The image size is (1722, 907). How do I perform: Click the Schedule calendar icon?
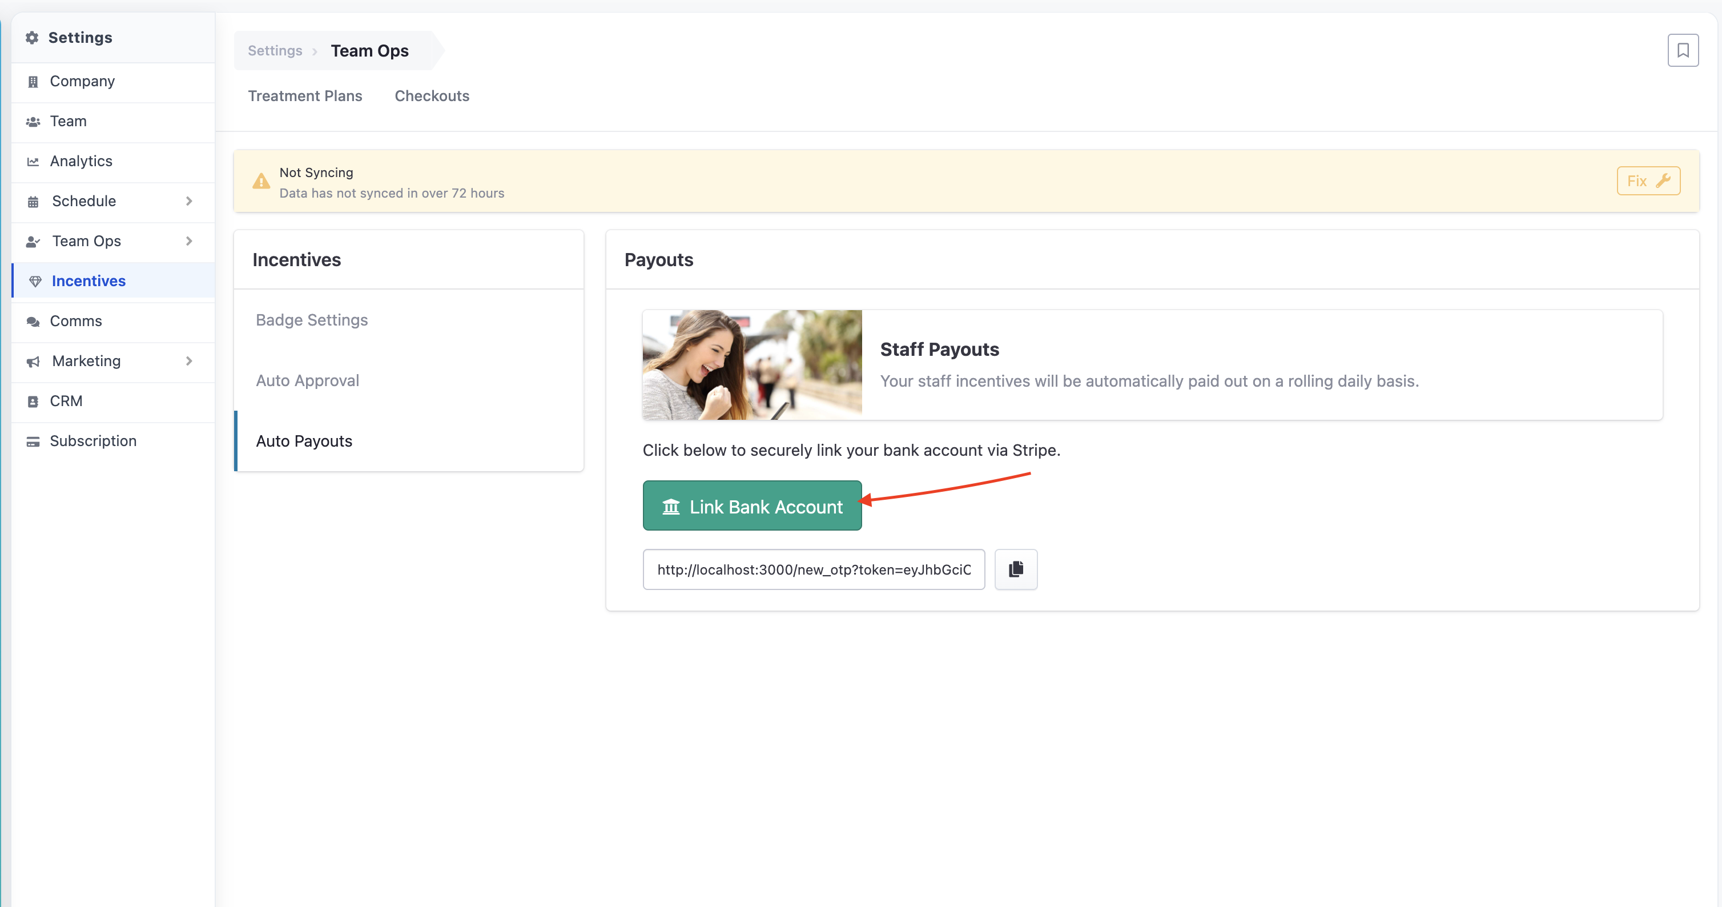click(x=33, y=201)
